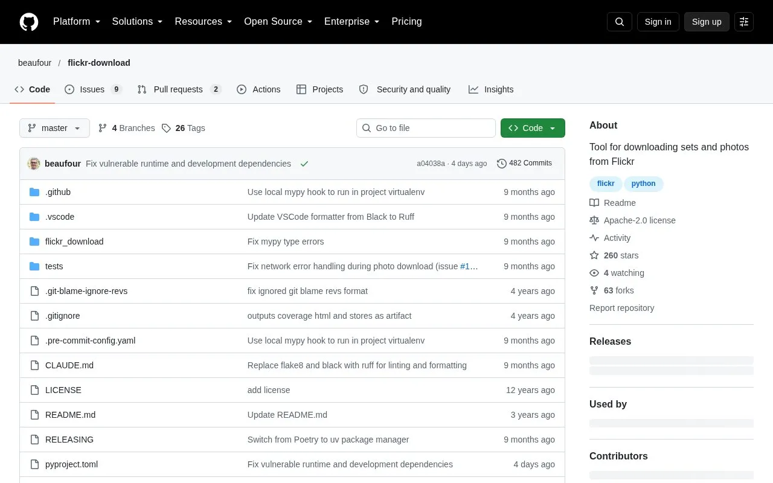Image resolution: width=773 pixels, height=483 pixels.
Task: Expand the Open Source menu
Action: pyautogui.click(x=278, y=22)
